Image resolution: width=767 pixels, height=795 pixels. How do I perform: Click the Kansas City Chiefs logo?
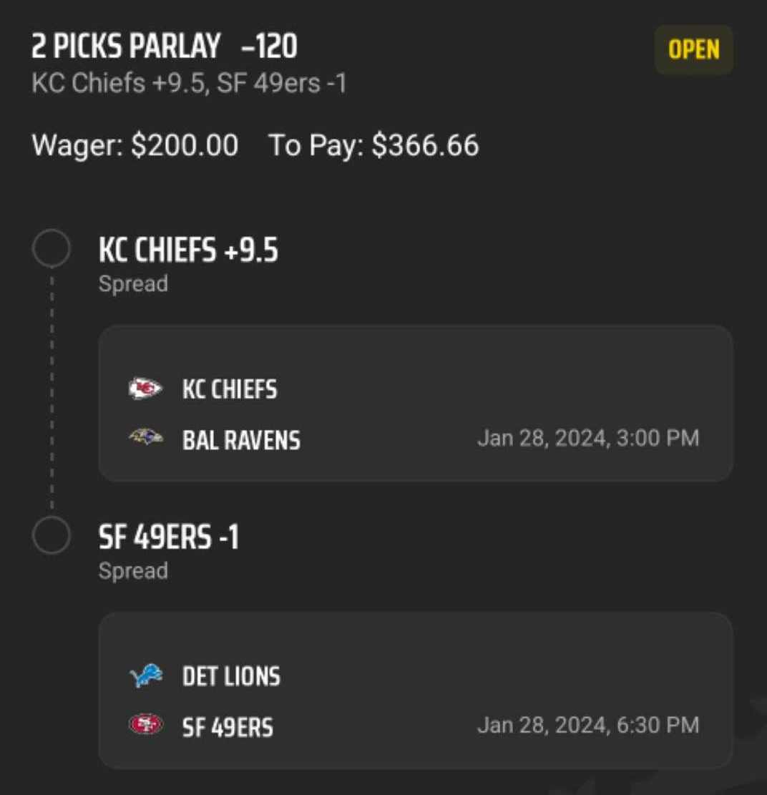[145, 389]
